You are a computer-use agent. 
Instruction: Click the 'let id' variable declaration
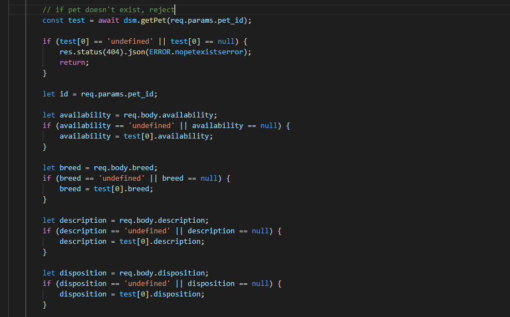[x=55, y=94]
